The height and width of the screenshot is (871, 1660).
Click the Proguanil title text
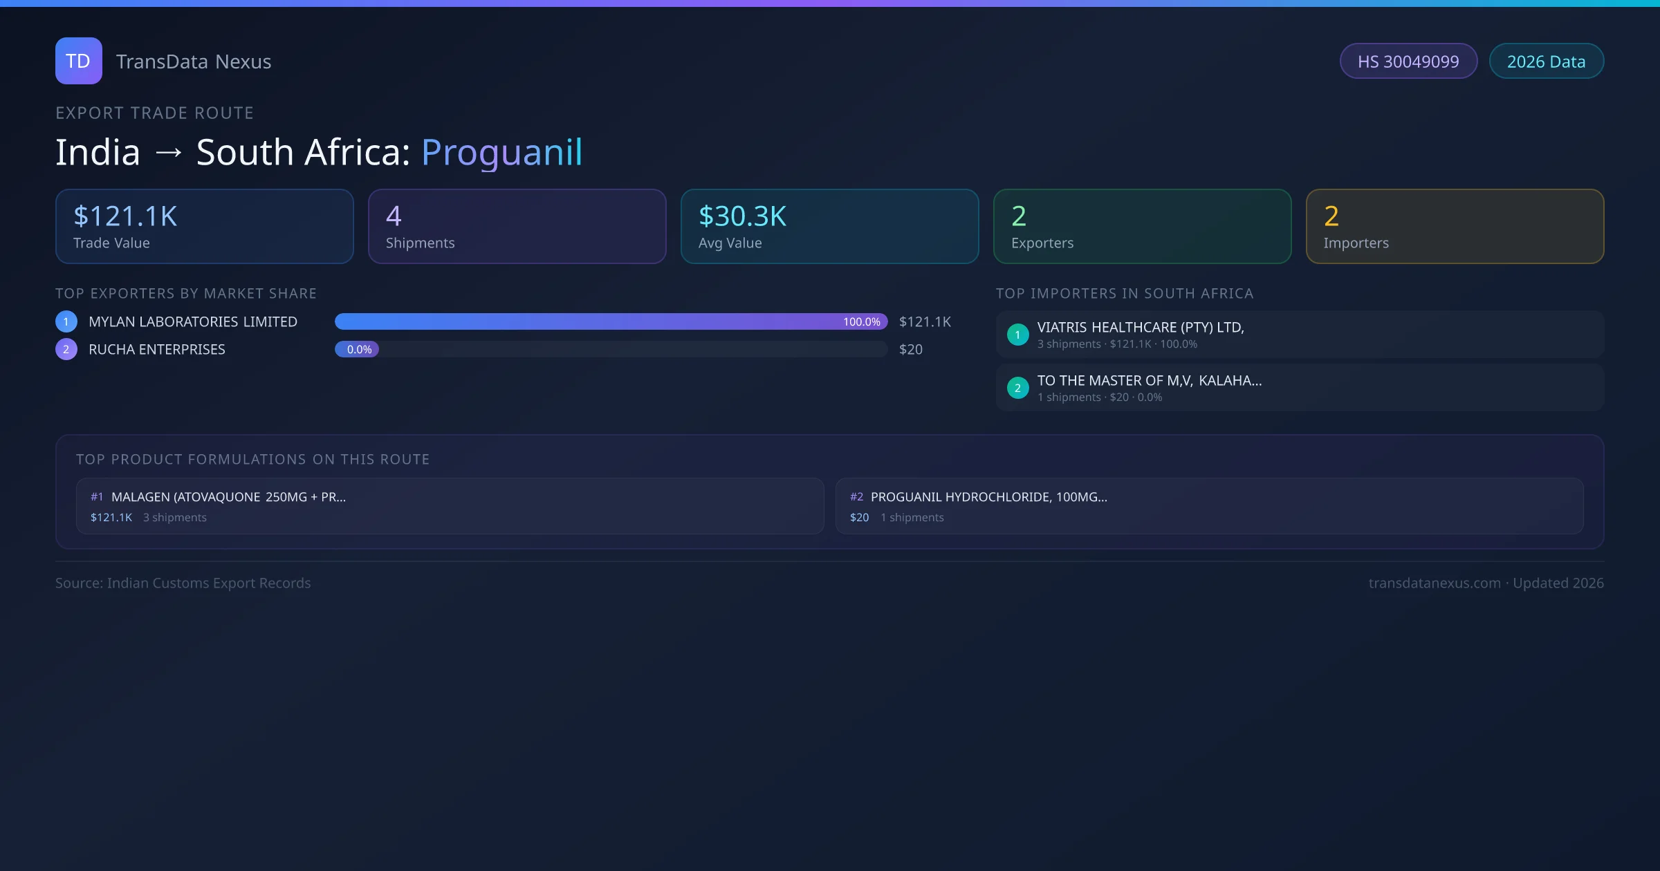click(501, 152)
